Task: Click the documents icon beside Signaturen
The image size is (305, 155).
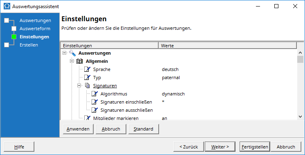Action: coord(87,86)
